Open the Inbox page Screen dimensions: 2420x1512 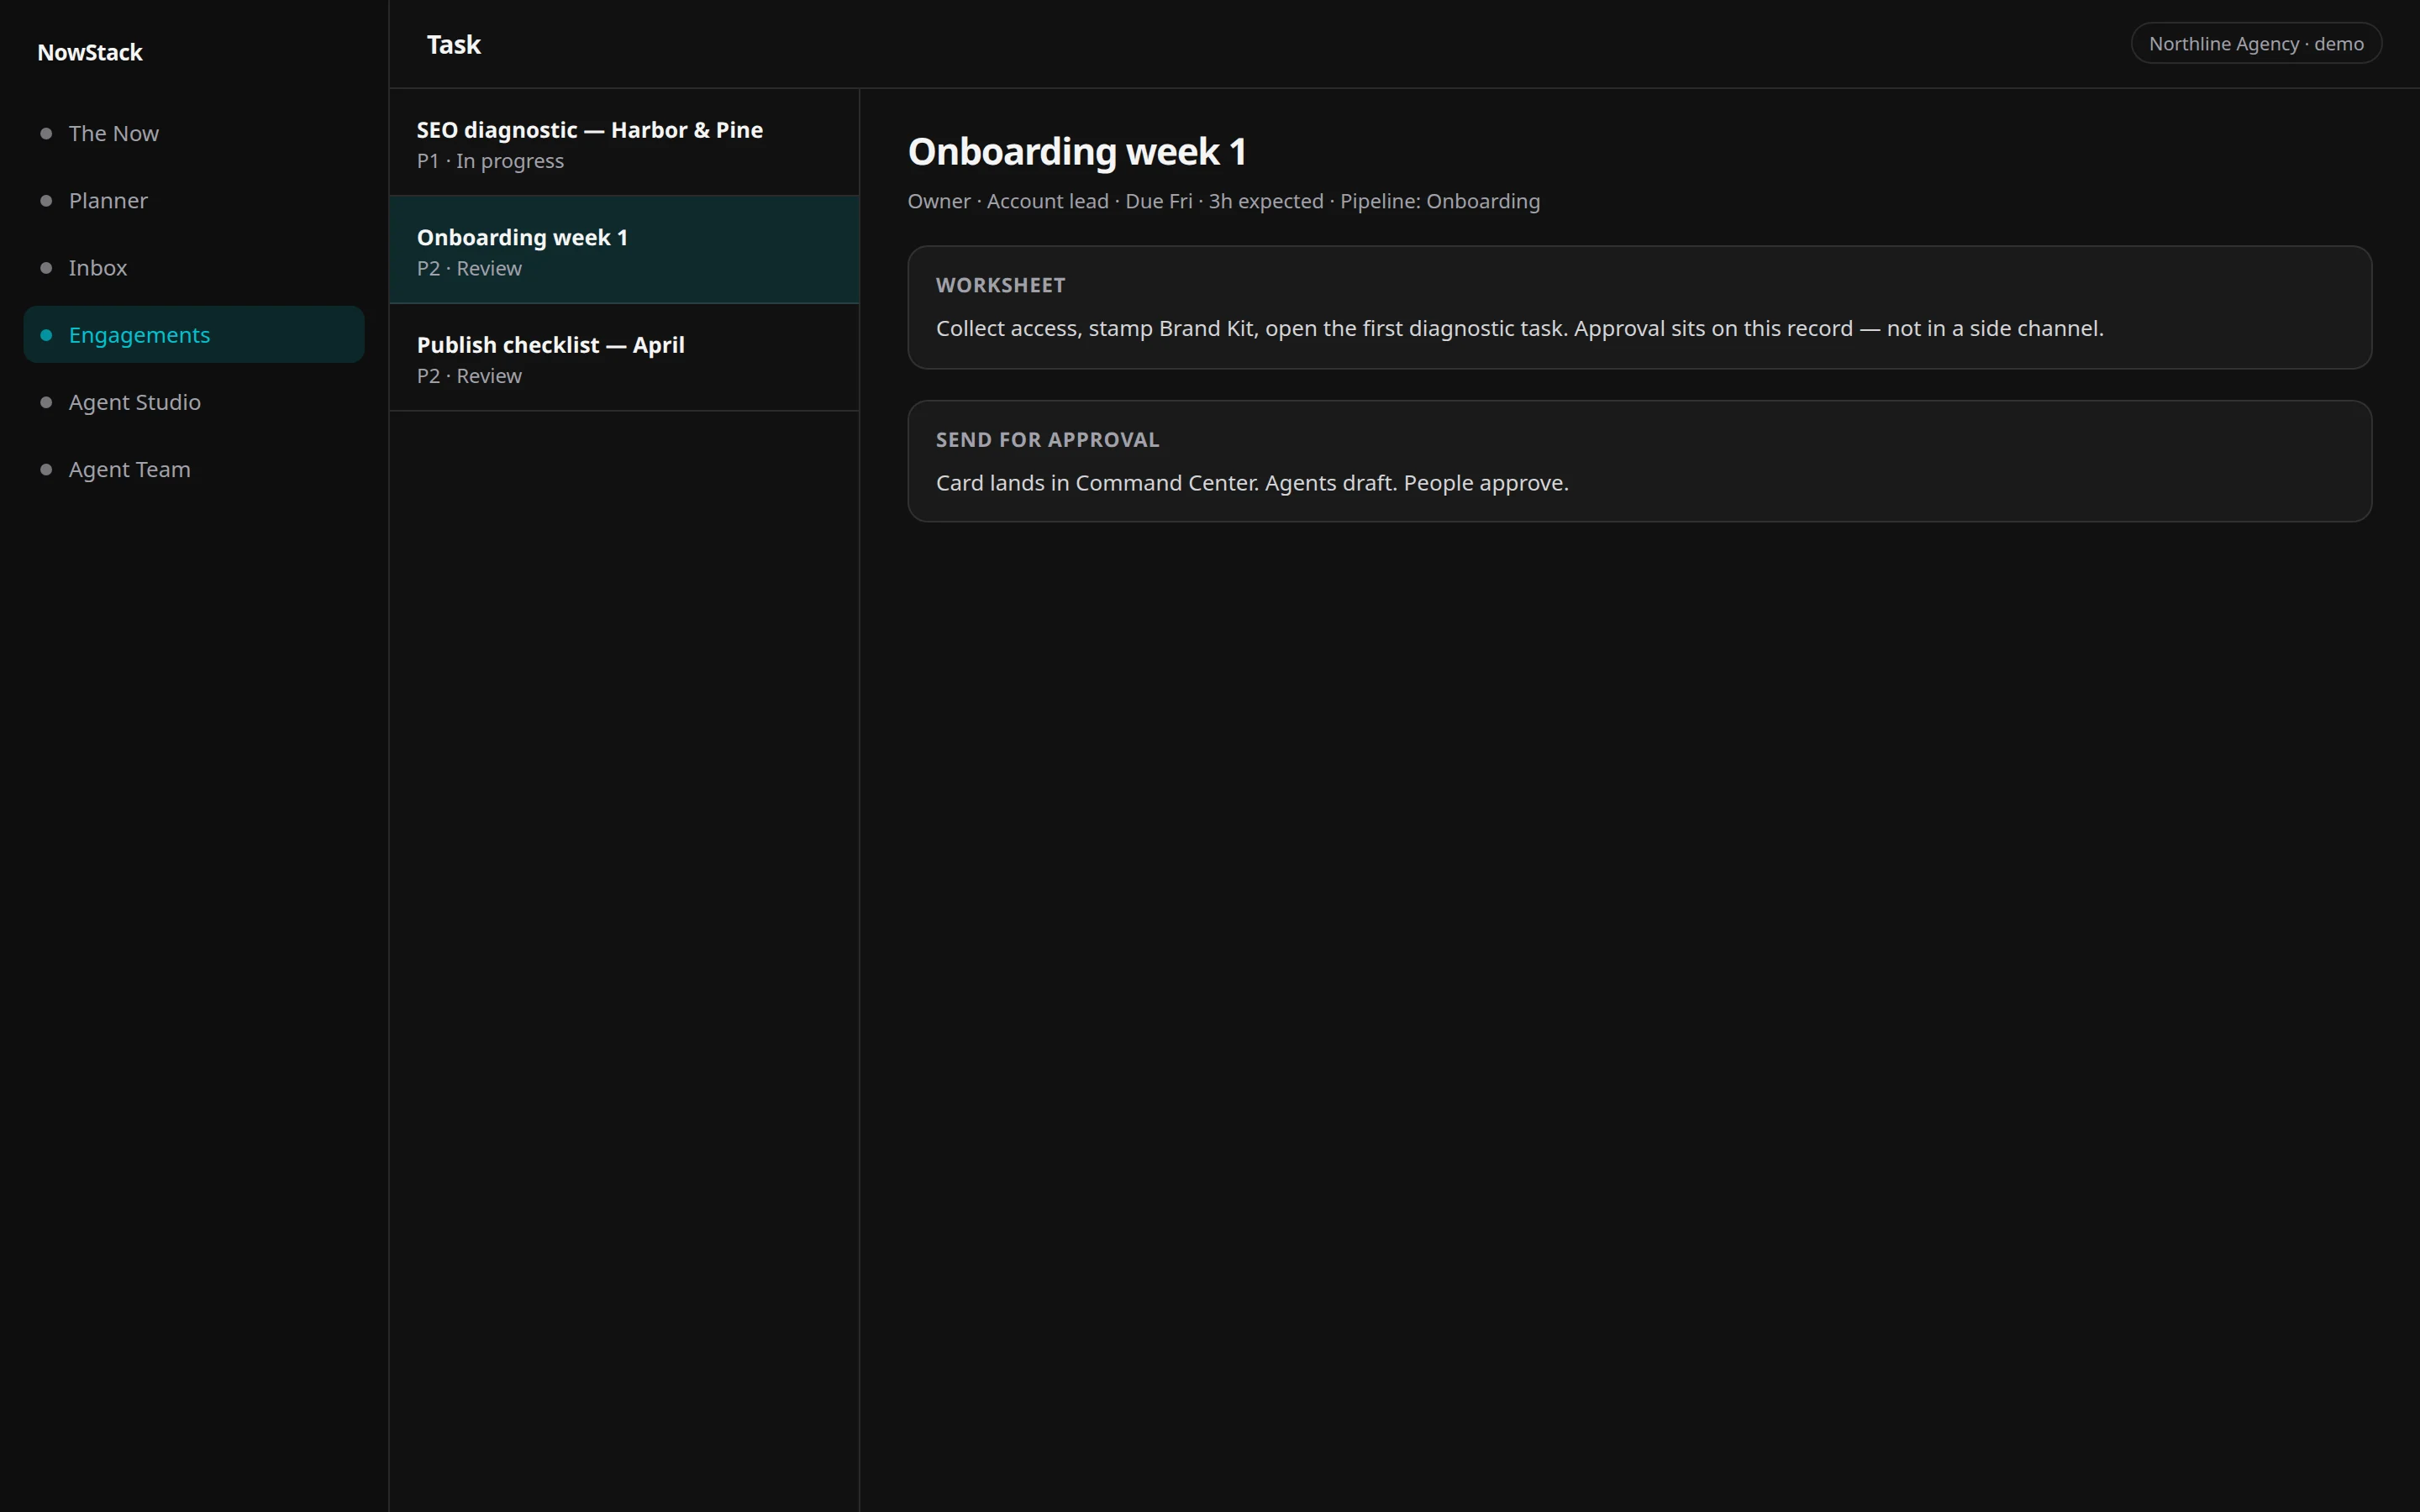[x=193, y=267]
